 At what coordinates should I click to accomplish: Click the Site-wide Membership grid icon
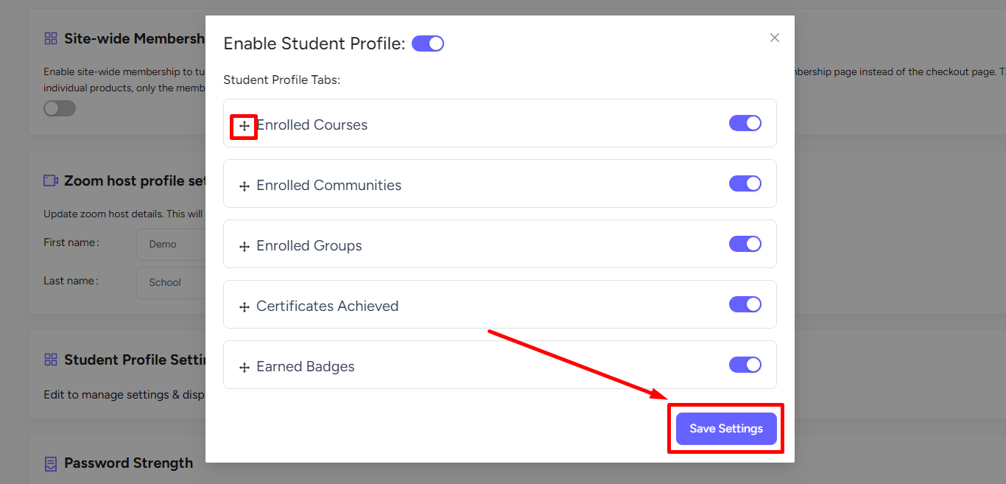[x=51, y=38]
